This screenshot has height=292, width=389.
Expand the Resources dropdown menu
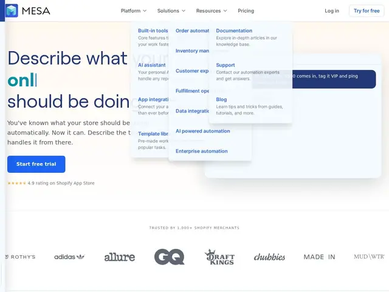(212, 11)
